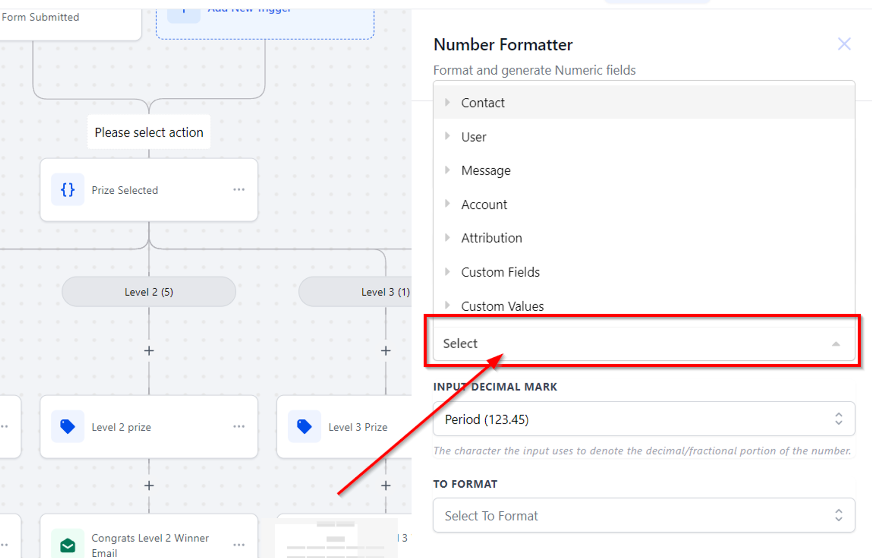This screenshot has width=872, height=558.
Task: Select the Level 2 (5) branch pill
Action: pos(149,292)
